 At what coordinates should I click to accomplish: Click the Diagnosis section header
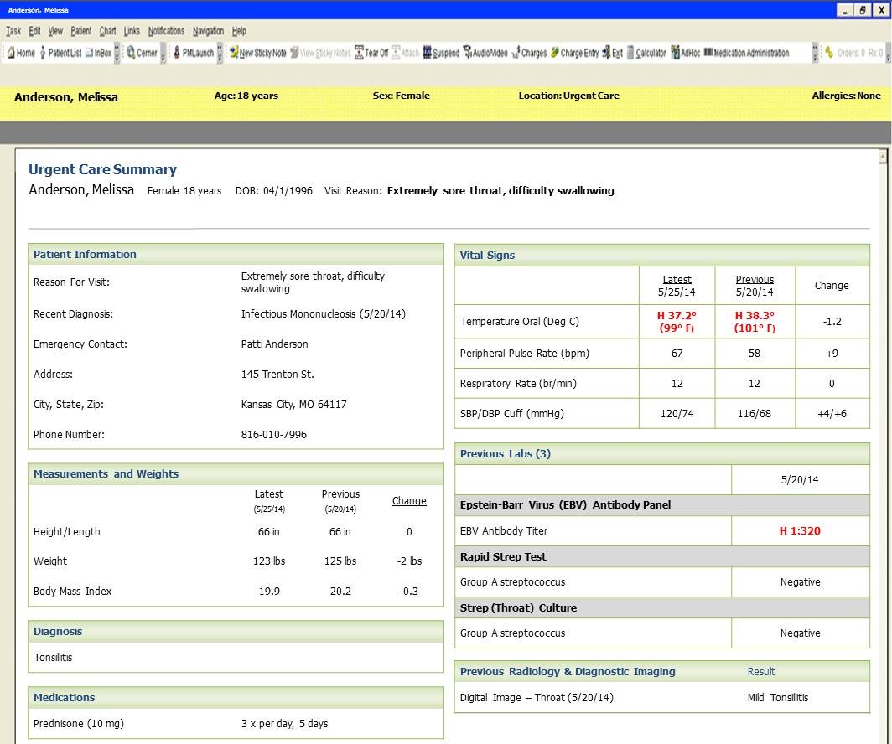tap(236, 632)
